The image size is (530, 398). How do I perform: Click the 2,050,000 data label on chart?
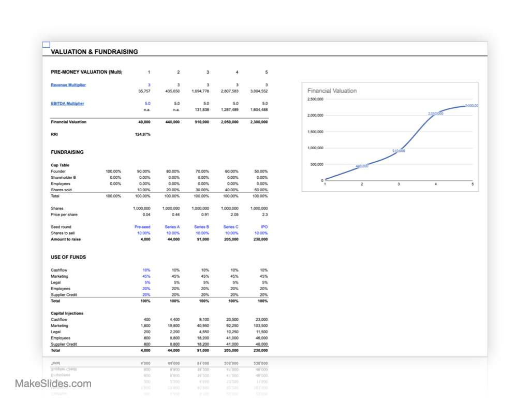coord(435,113)
